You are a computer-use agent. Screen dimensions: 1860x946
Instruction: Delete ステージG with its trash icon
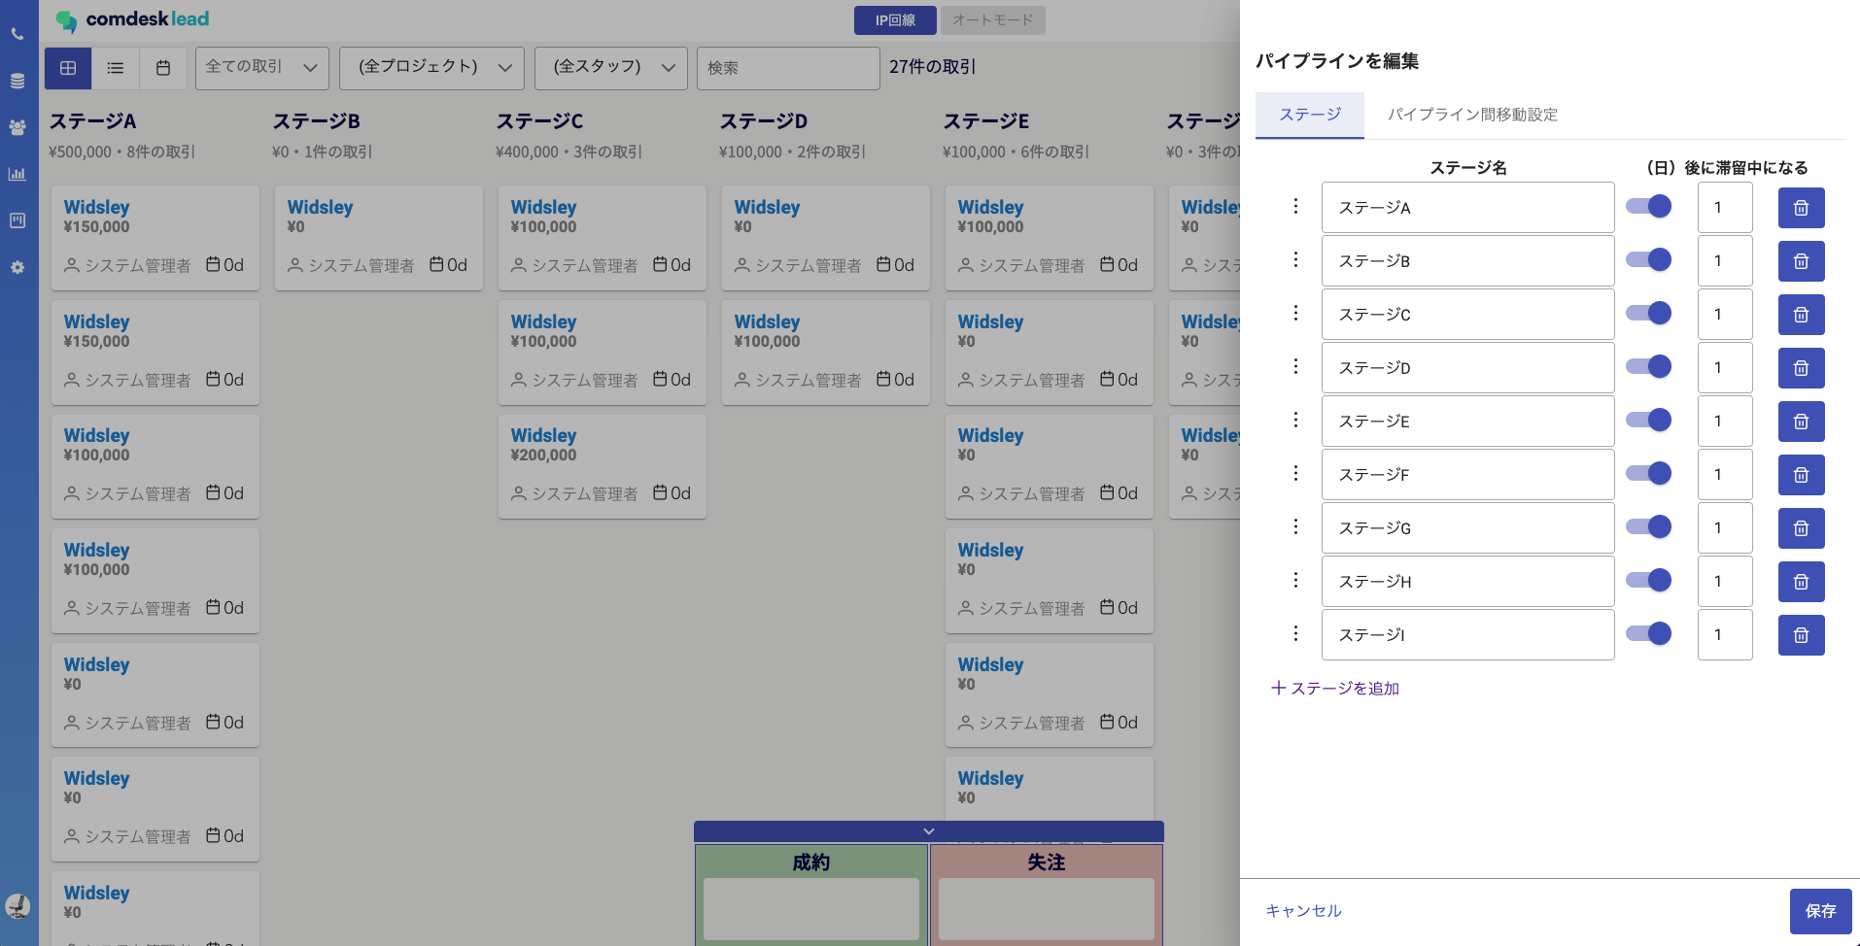[x=1801, y=528]
